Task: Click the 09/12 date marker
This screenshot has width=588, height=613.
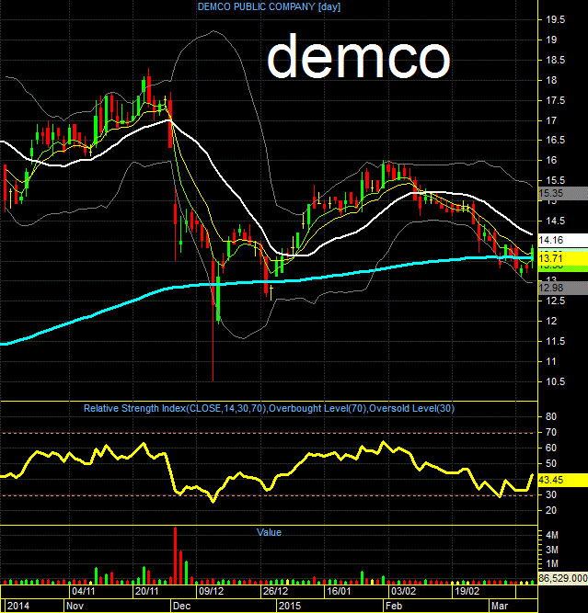Action: [212, 591]
